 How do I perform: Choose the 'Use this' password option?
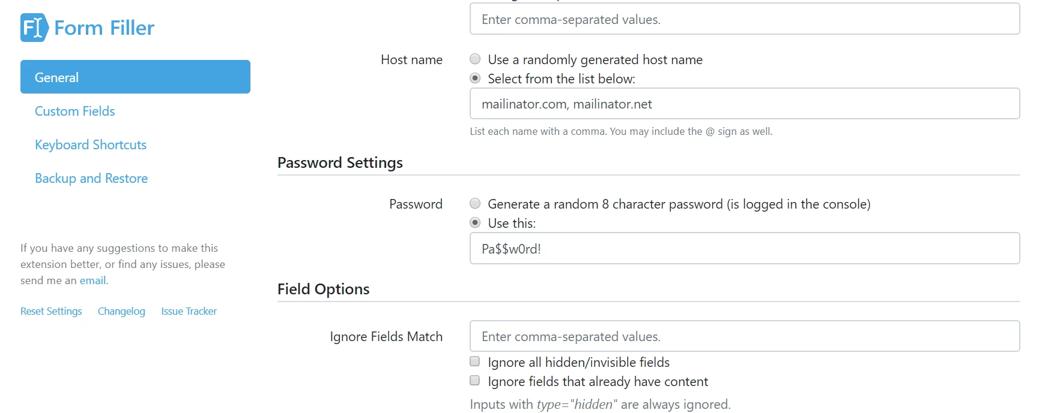475,223
